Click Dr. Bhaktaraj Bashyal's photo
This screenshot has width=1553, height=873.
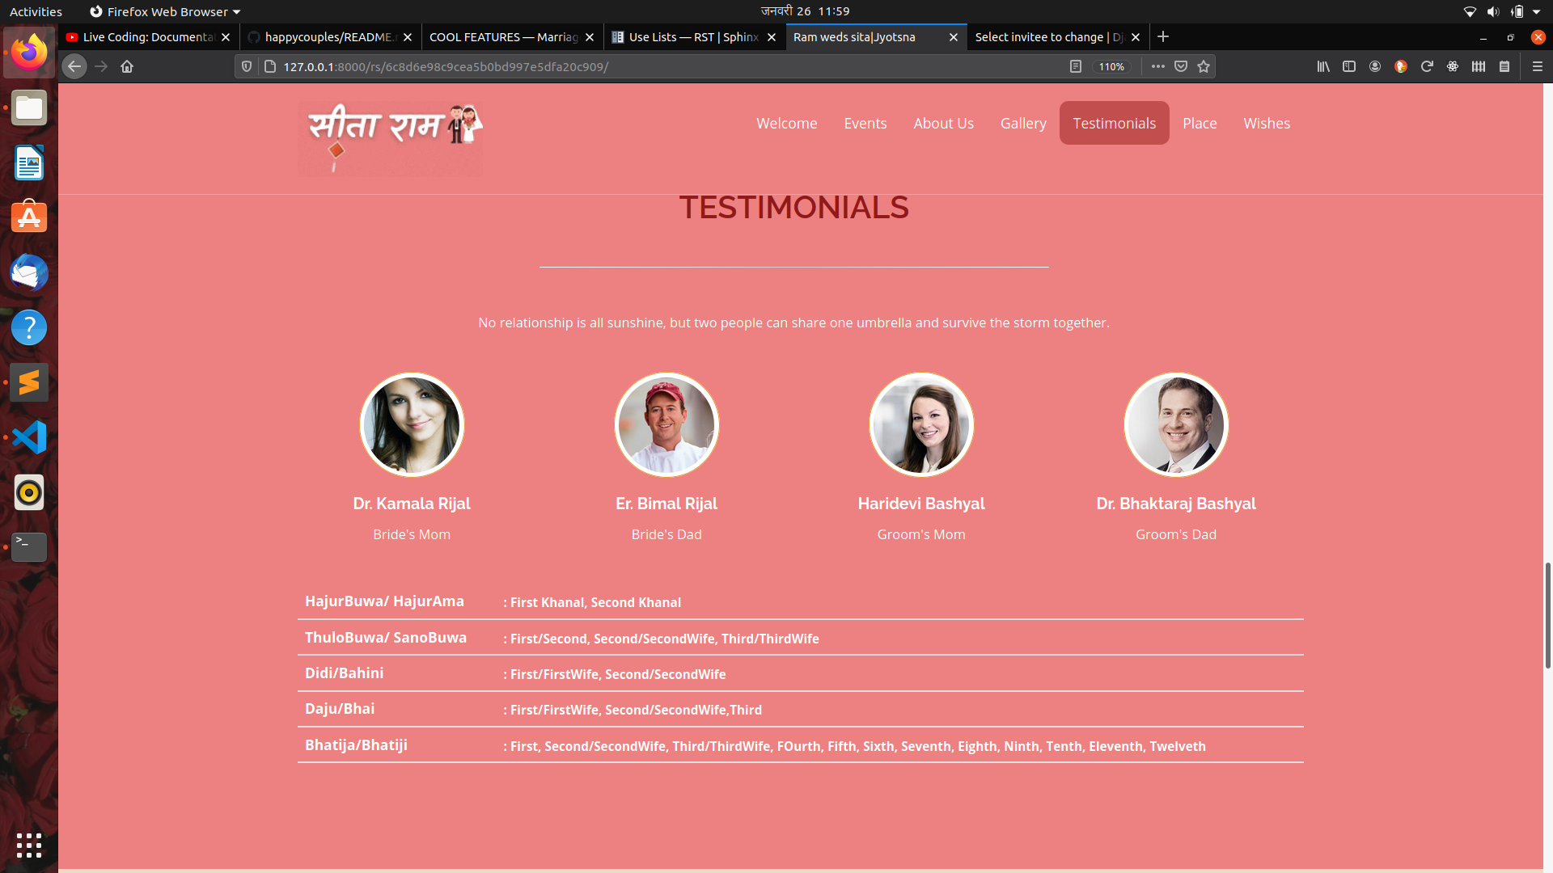coord(1176,424)
